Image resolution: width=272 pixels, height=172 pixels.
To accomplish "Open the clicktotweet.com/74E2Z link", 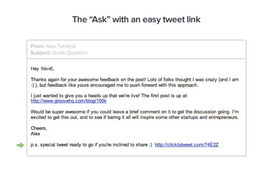I will click(x=186, y=145).
